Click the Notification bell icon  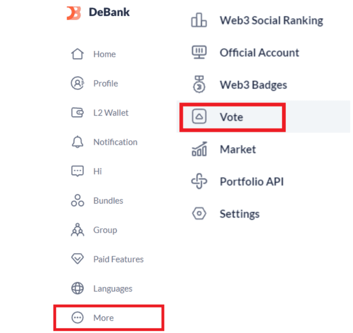click(77, 142)
